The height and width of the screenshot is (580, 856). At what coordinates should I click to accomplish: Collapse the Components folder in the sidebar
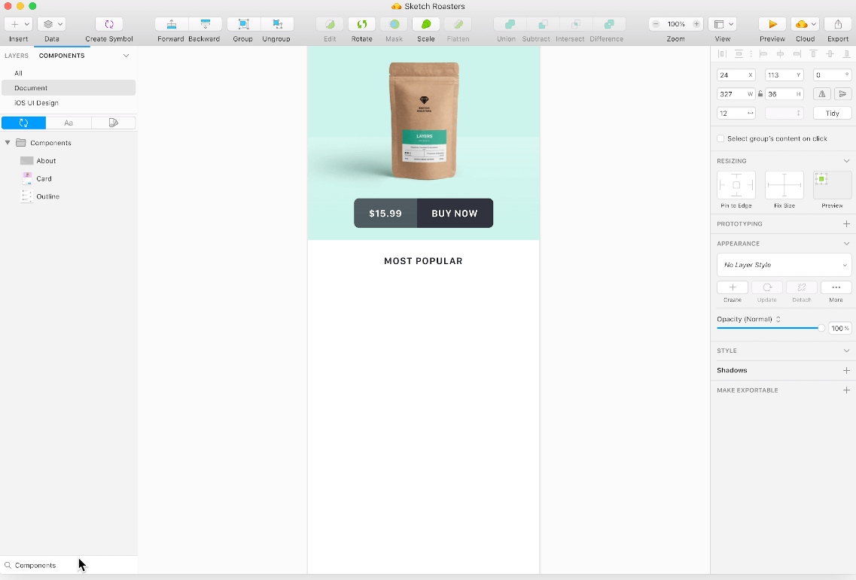(8, 142)
